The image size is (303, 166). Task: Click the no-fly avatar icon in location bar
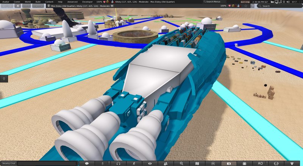point(239,6)
